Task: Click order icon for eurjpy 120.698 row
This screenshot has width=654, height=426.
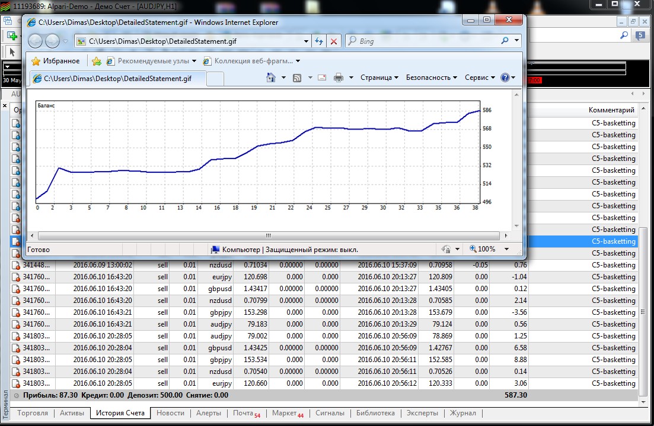Action: point(16,277)
